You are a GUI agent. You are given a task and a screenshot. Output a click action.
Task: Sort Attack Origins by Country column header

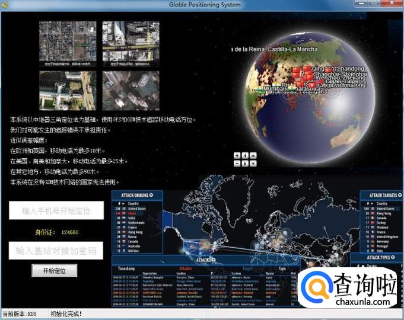133,204
